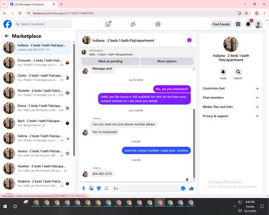Reload the page with browser refresh icon

pyautogui.click(x=20, y=13)
